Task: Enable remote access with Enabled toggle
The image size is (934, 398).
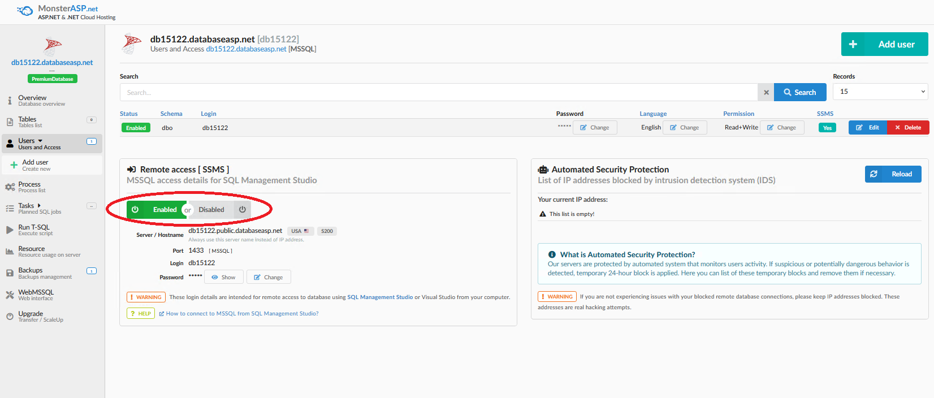Action: [x=156, y=210]
